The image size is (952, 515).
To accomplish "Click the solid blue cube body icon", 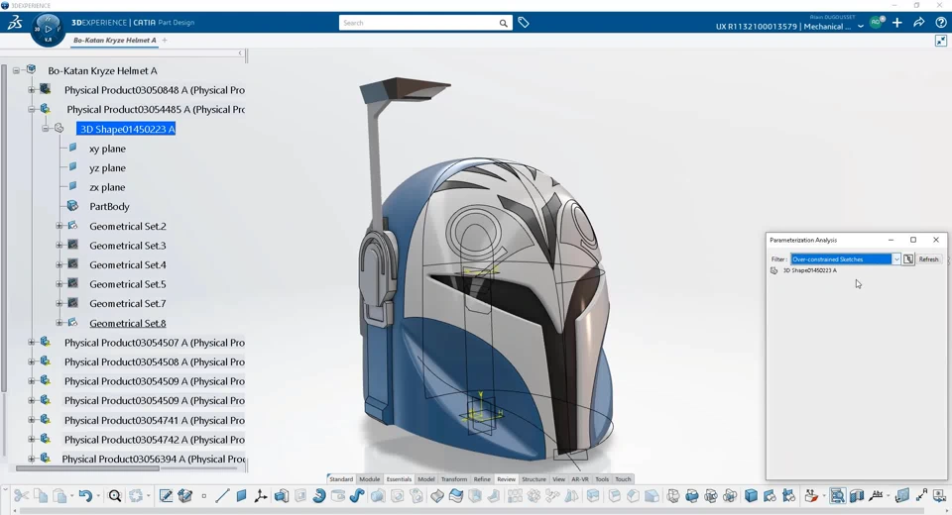I will [x=751, y=496].
